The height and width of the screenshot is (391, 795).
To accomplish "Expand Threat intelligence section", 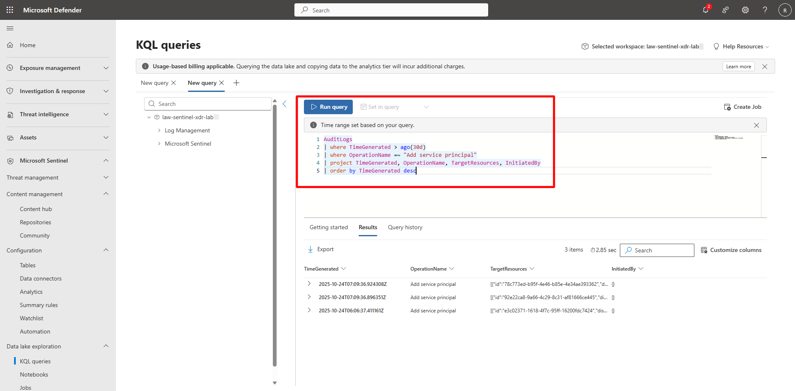I will (x=106, y=114).
